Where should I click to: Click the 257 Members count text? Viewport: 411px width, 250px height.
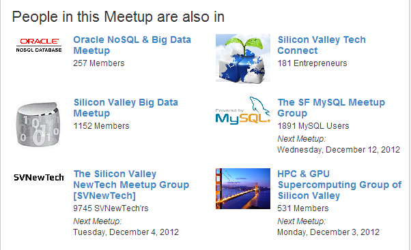(x=99, y=63)
